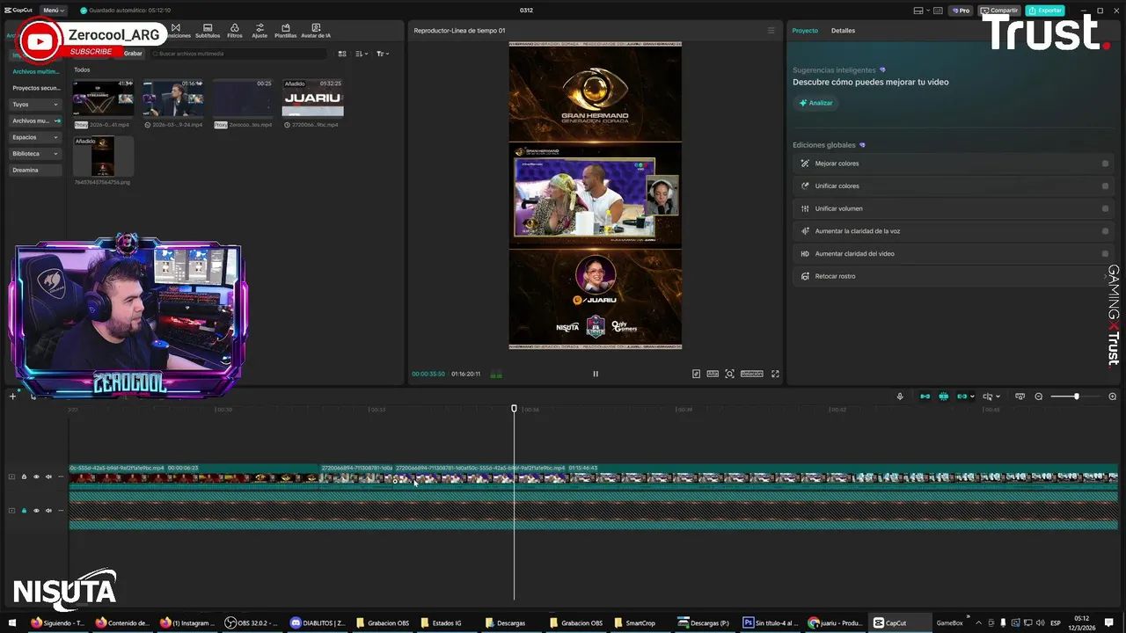Lock the first video track
The image size is (1126, 633).
click(25, 477)
